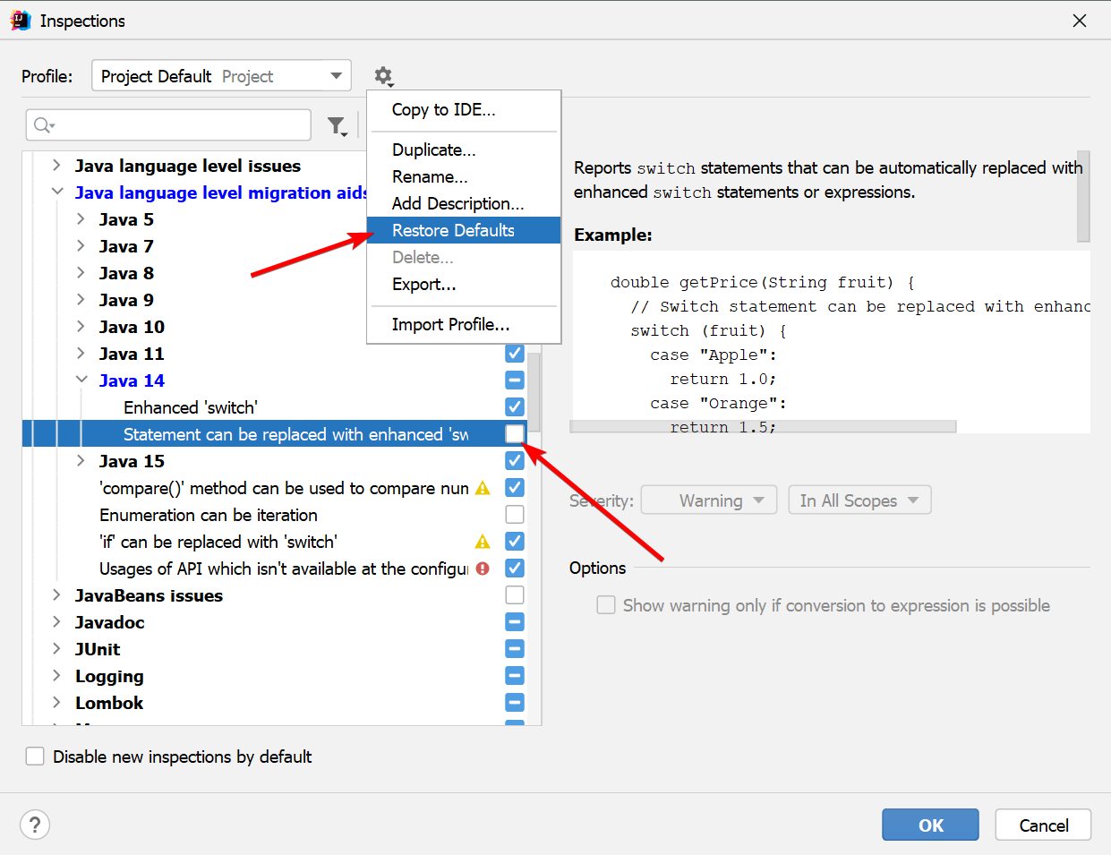Collapse the Java 14 node
Screen dimensions: 1111x855
[81, 380]
